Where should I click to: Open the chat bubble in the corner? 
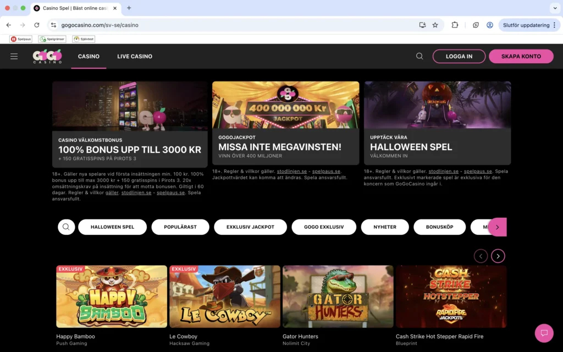point(544,333)
